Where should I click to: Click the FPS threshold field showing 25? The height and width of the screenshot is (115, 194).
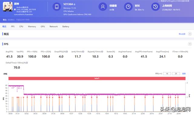click(176, 74)
